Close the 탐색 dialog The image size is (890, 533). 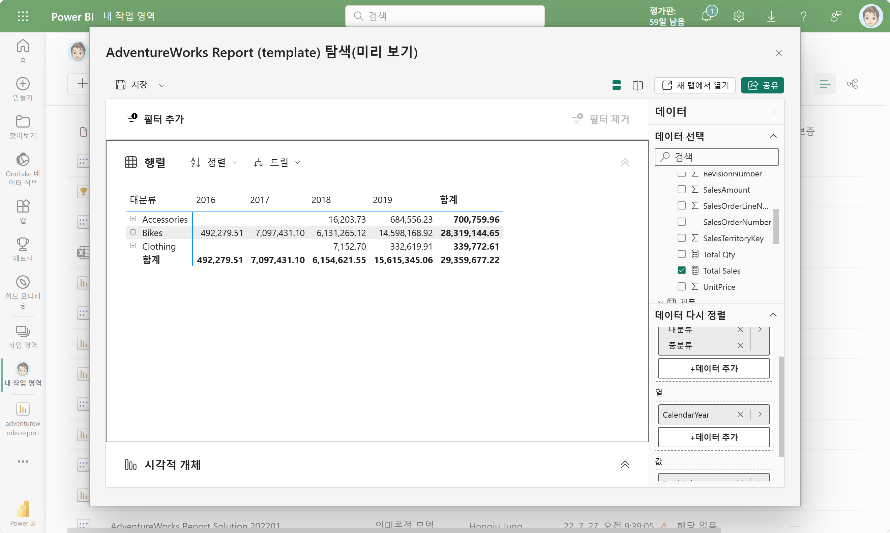778,53
